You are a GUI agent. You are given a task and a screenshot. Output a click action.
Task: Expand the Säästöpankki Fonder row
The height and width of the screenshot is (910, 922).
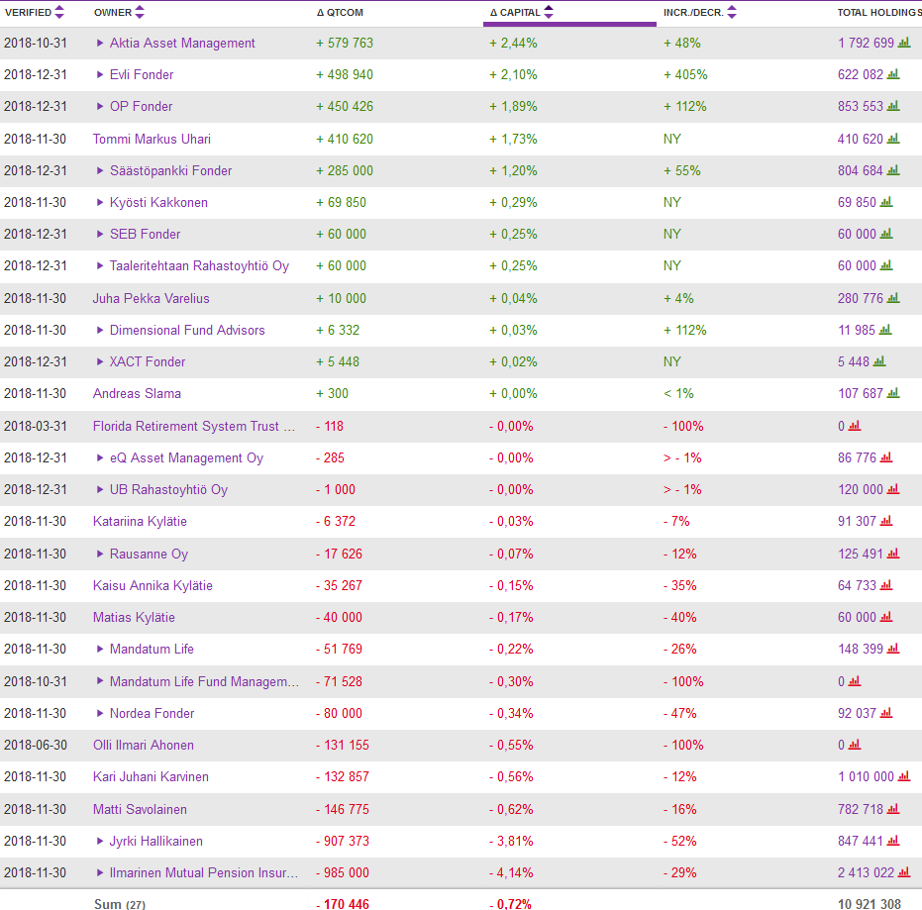coord(100,170)
